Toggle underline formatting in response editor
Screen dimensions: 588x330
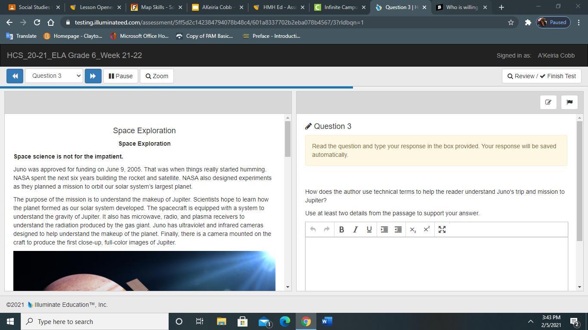click(x=369, y=229)
